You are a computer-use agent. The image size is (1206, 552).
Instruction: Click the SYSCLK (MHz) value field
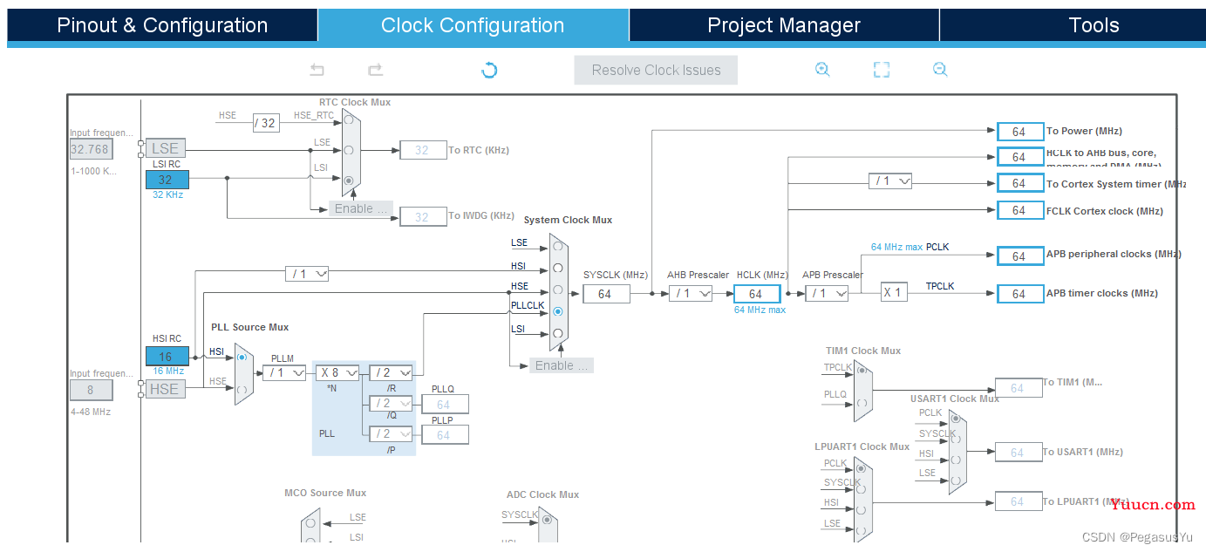pyautogui.click(x=604, y=295)
